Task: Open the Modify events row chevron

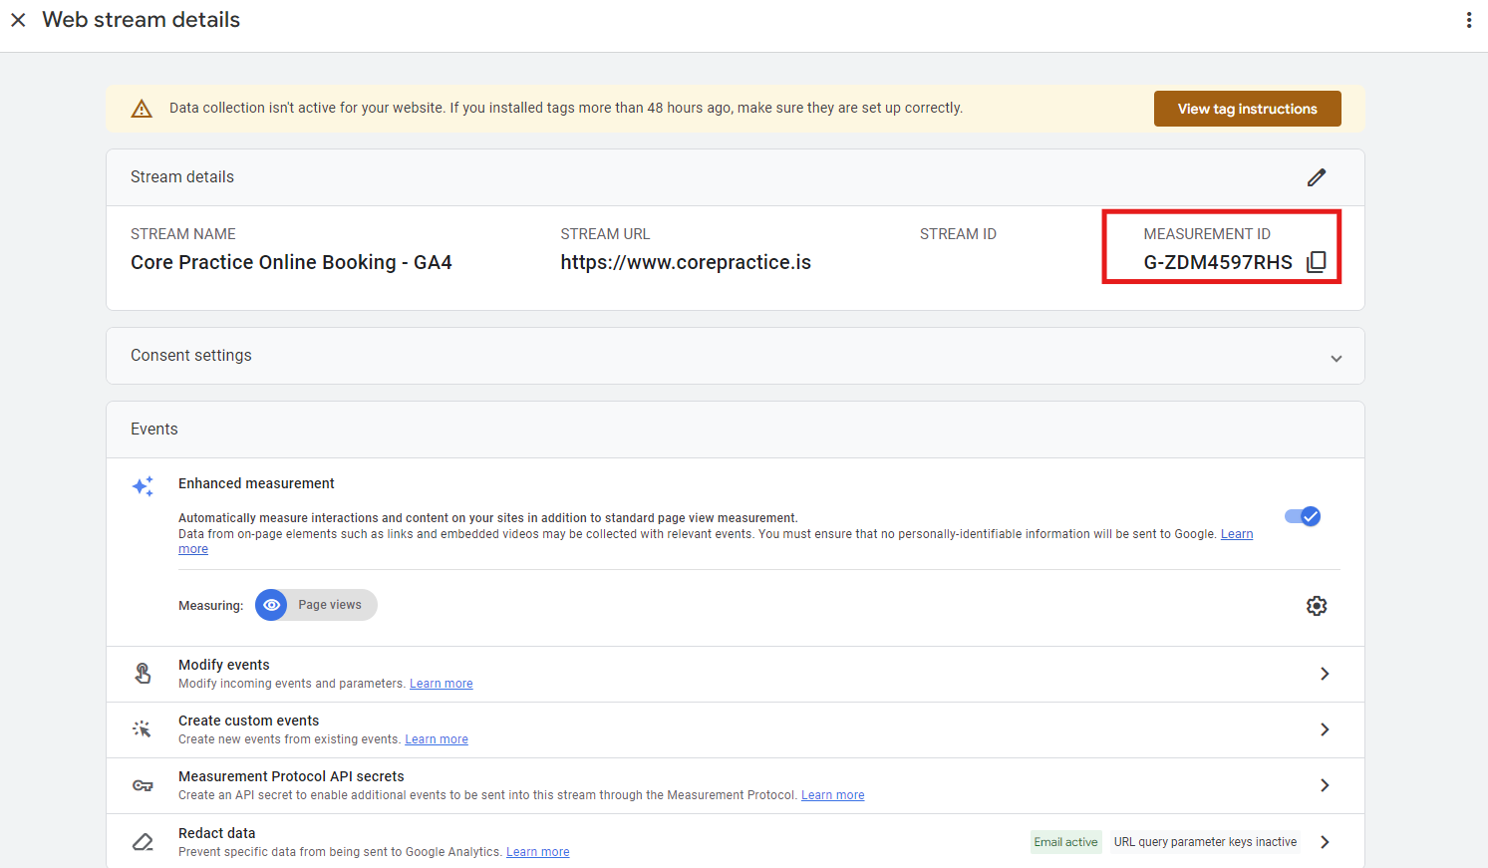Action: [x=1325, y=674]
